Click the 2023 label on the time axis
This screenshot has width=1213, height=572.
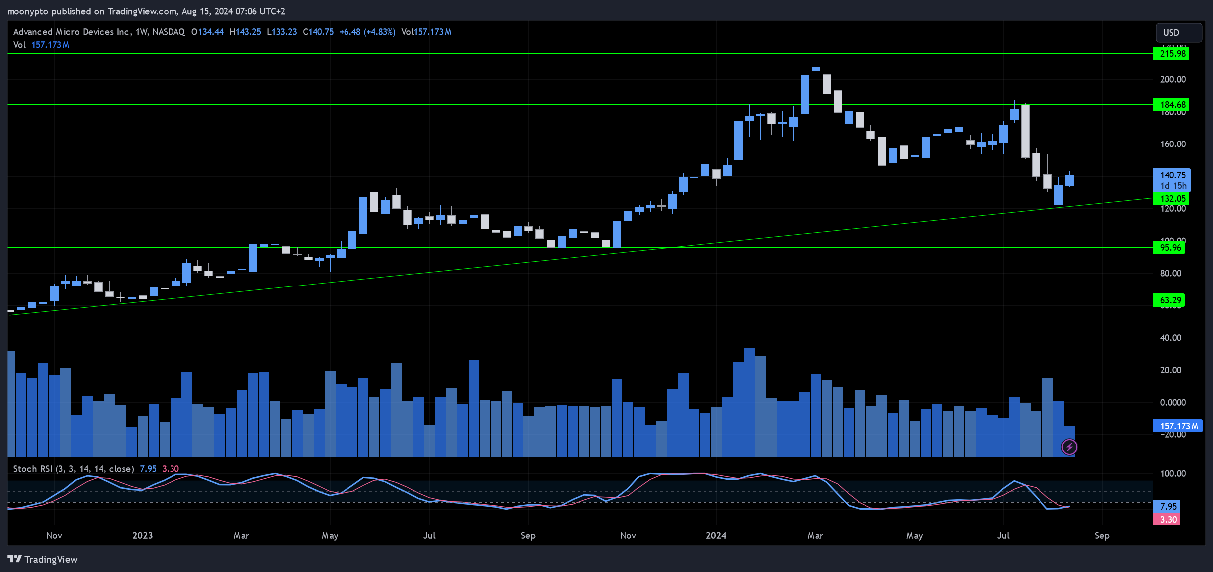[142, 536]
